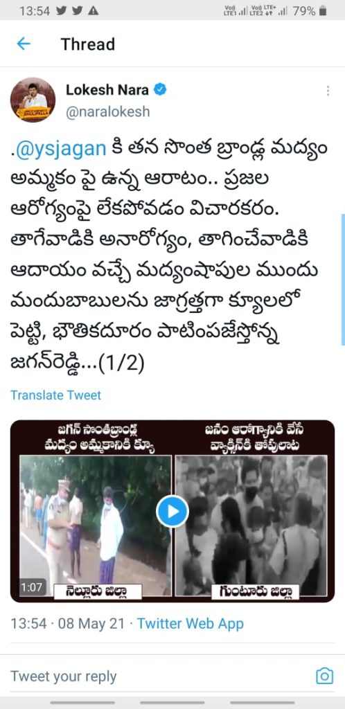This screenshot has width=345, height=709.
Task: Tap the second Twitter notification icon in status bar
Action: click(x=78, y=11)
